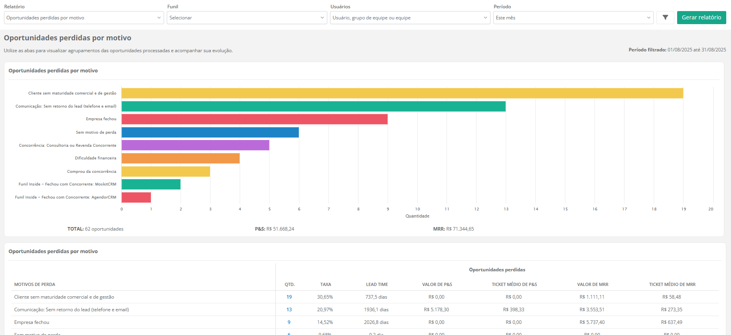
Task: Click the red AgendorCRM bar
Action: pos(136,197)
